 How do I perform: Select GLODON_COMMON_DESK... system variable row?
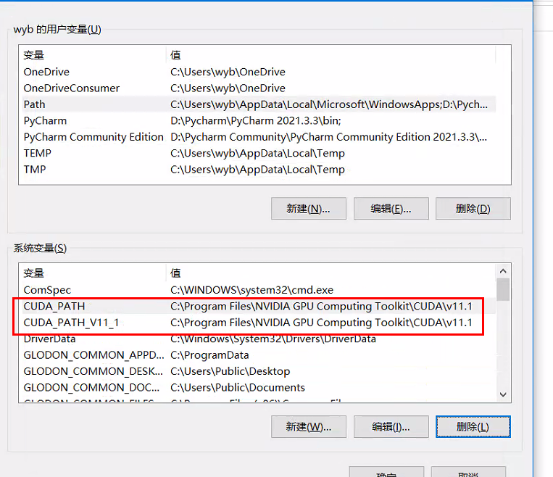[259, 371]
